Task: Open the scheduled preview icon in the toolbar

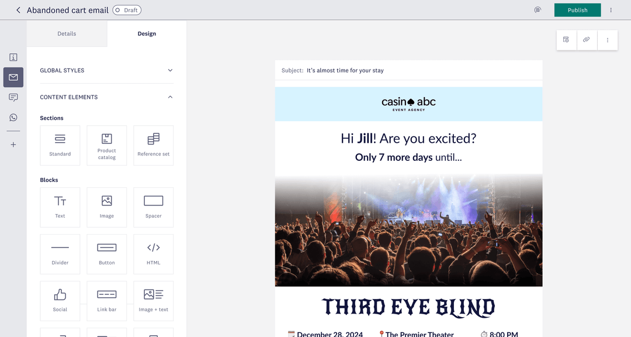Action: pyautogui.click(x=566, y=40)
